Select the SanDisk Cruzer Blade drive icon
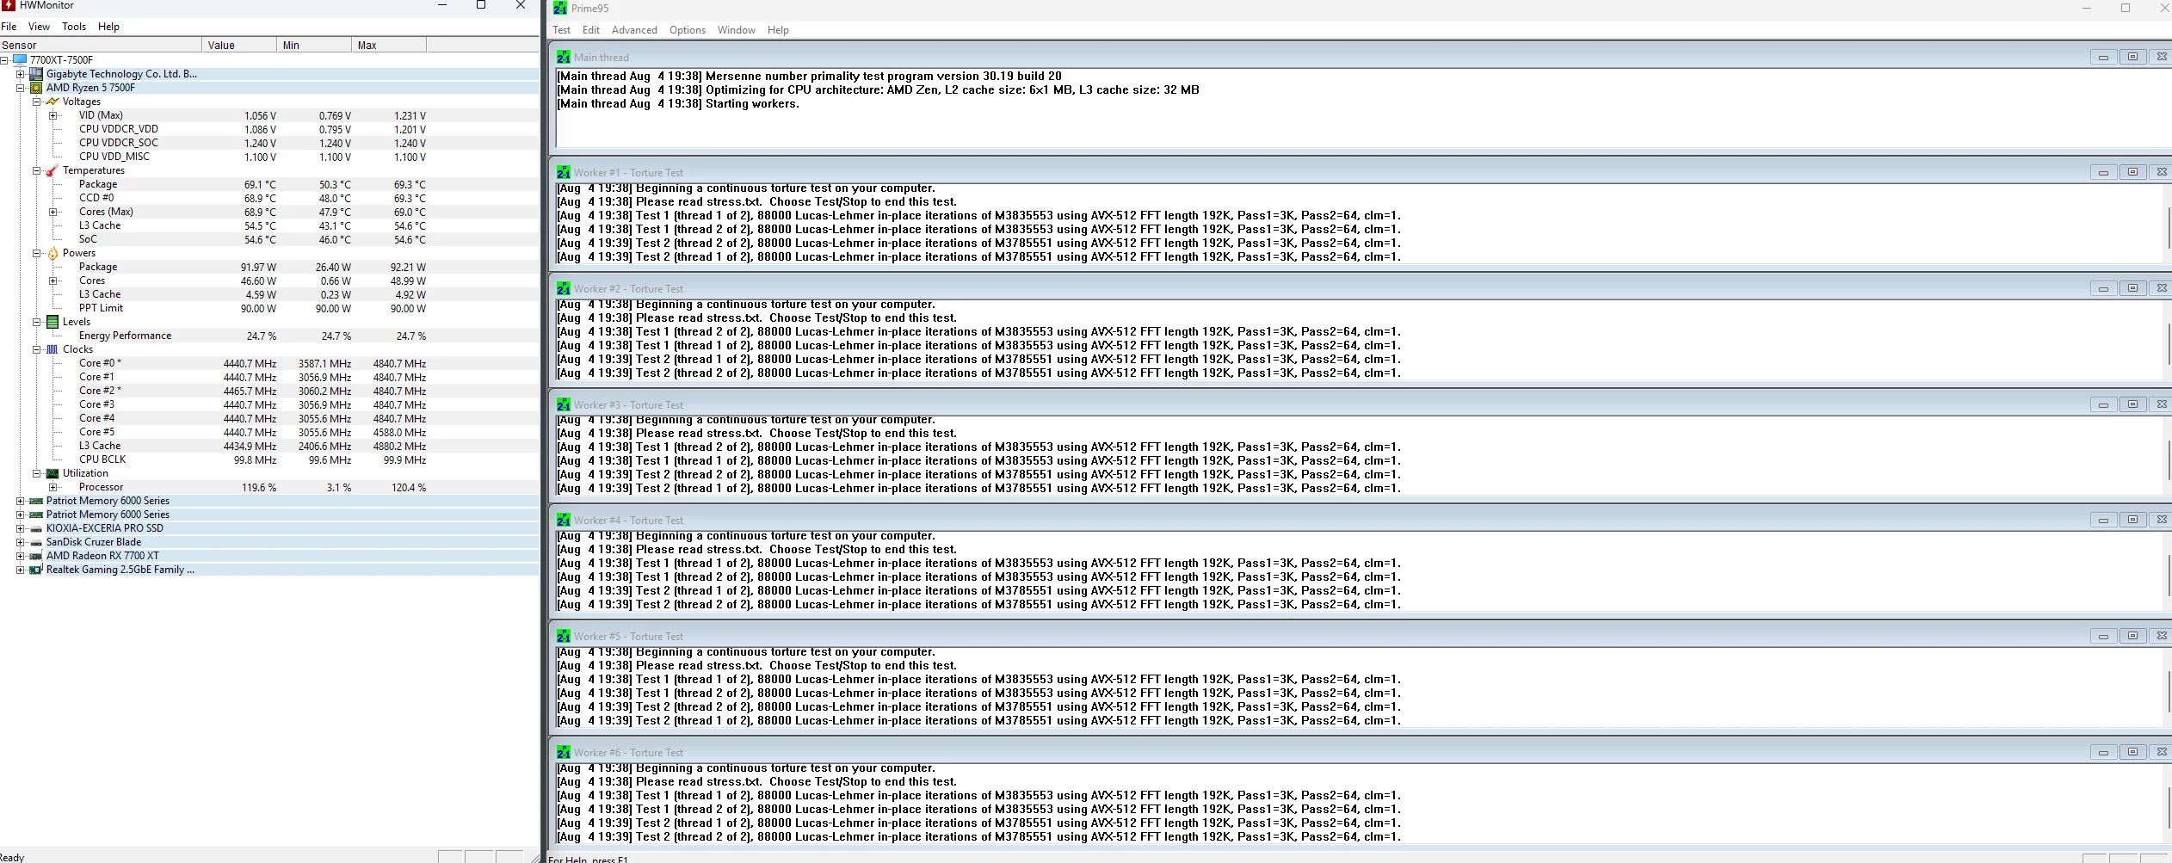The height and width of the screenshot is (863, 2172). 36,542
